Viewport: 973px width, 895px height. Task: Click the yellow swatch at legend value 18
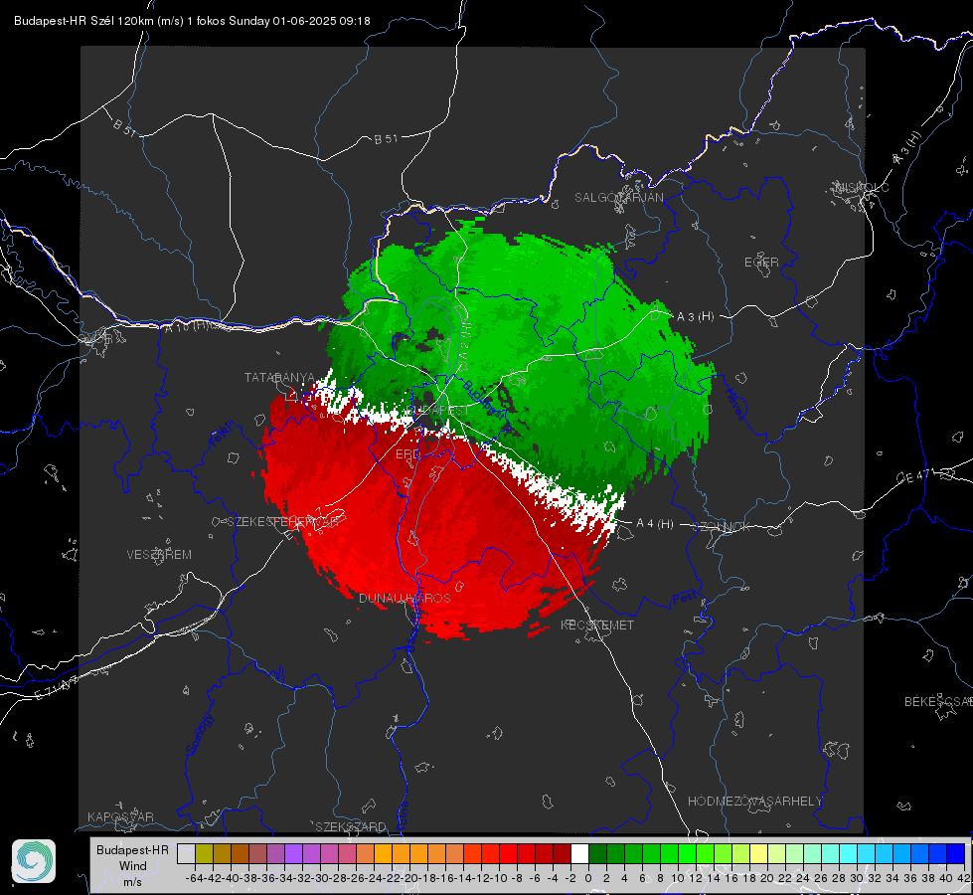pyautogui.click(x=759, y=853)
